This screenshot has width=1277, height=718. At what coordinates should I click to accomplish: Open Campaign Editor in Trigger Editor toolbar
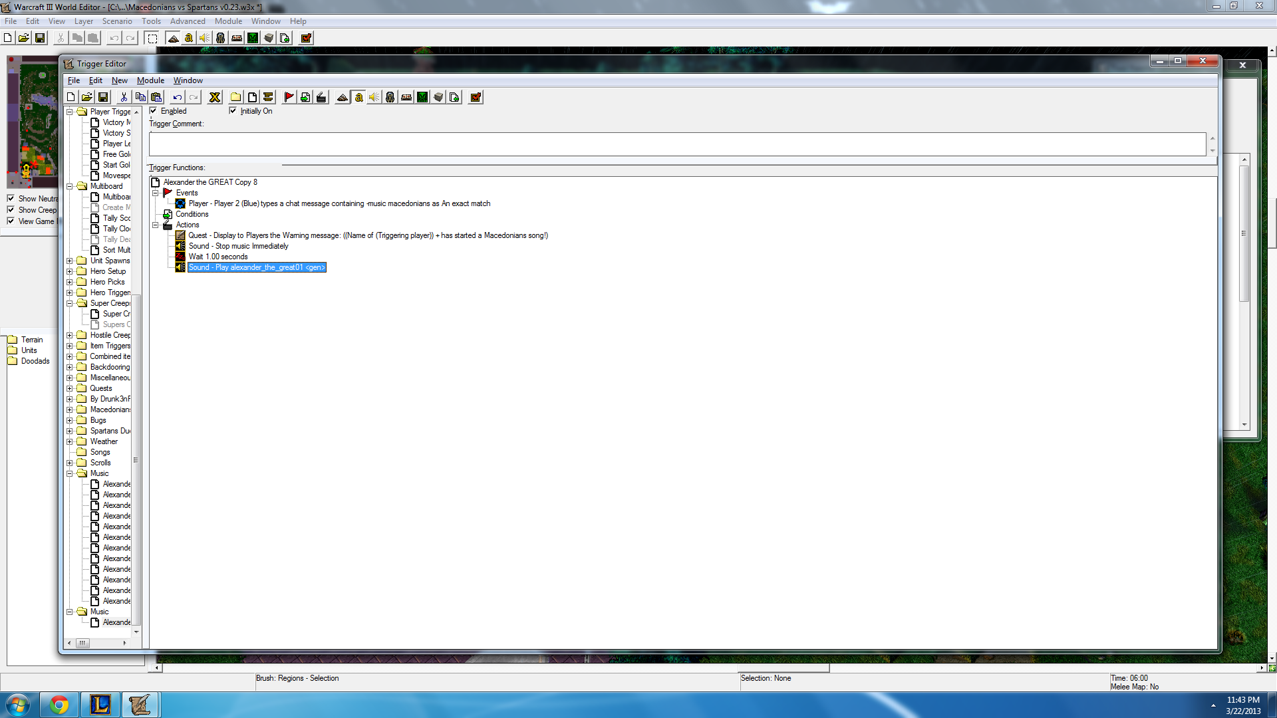point(406,98)
